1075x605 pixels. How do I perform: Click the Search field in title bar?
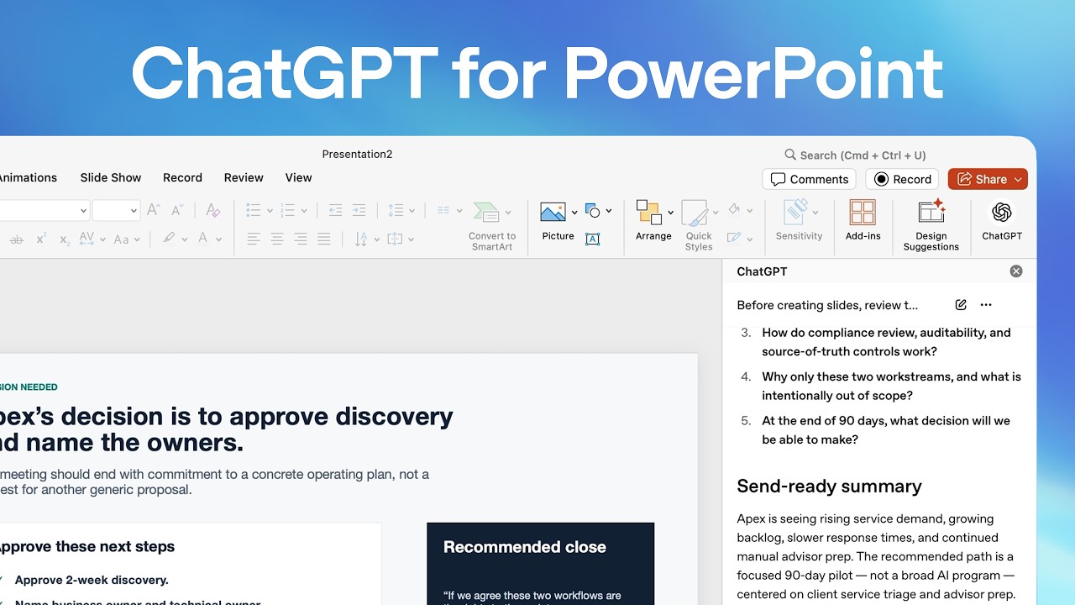pos(855,155)
